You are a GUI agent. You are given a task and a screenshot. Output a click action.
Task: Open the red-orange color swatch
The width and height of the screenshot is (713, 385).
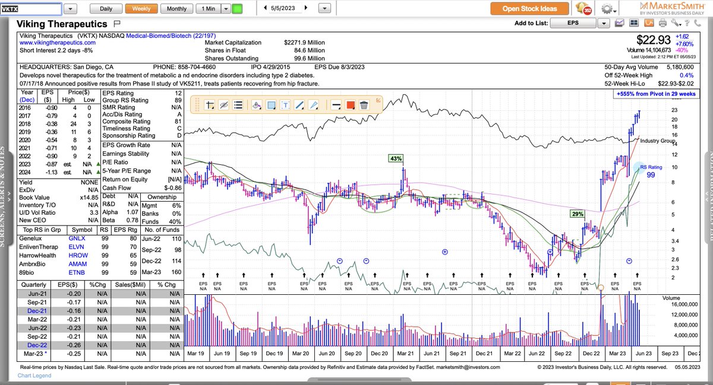[350, 105]
